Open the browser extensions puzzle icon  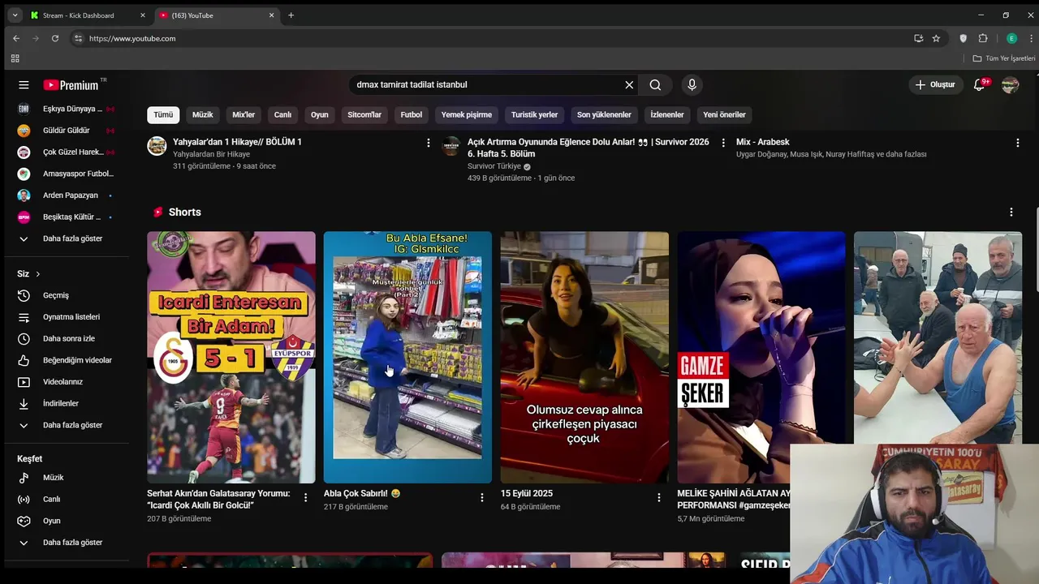[983, 38]
